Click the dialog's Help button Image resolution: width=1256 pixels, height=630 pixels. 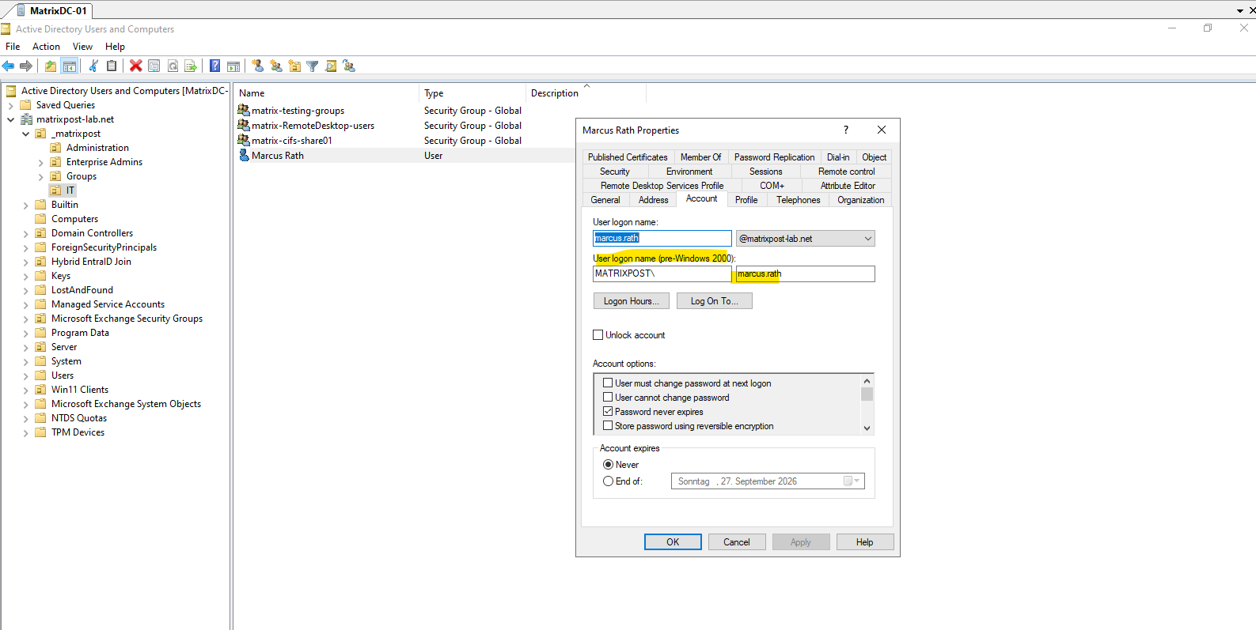pyautogui.click(x=865, y=542)
